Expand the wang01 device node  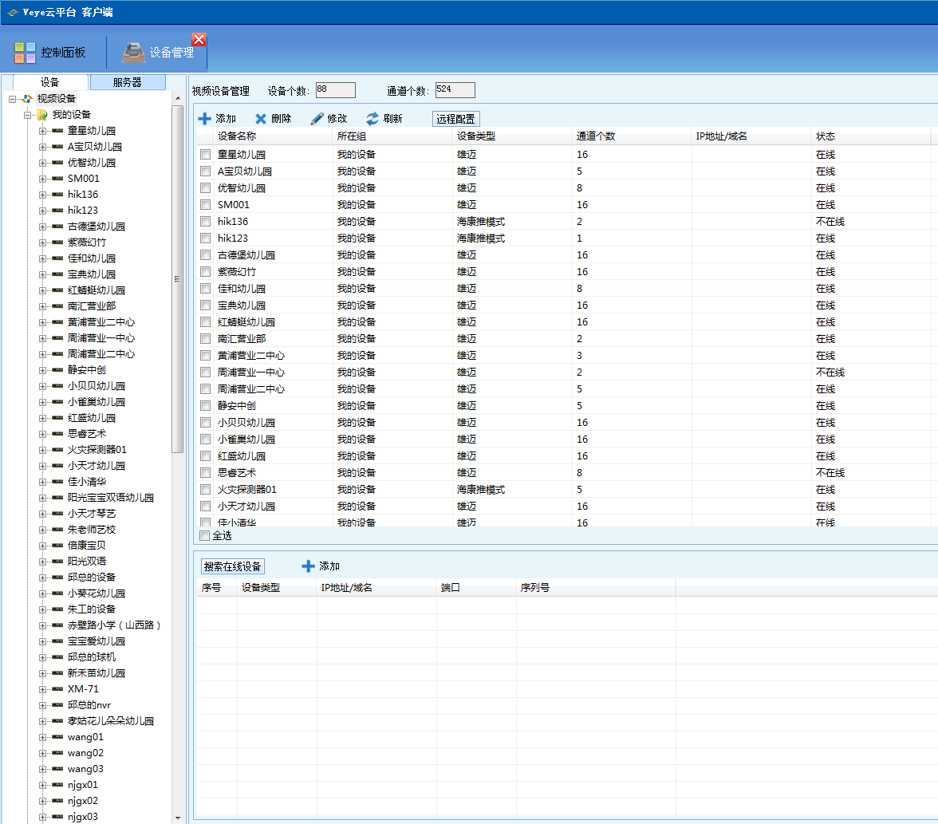42,737
